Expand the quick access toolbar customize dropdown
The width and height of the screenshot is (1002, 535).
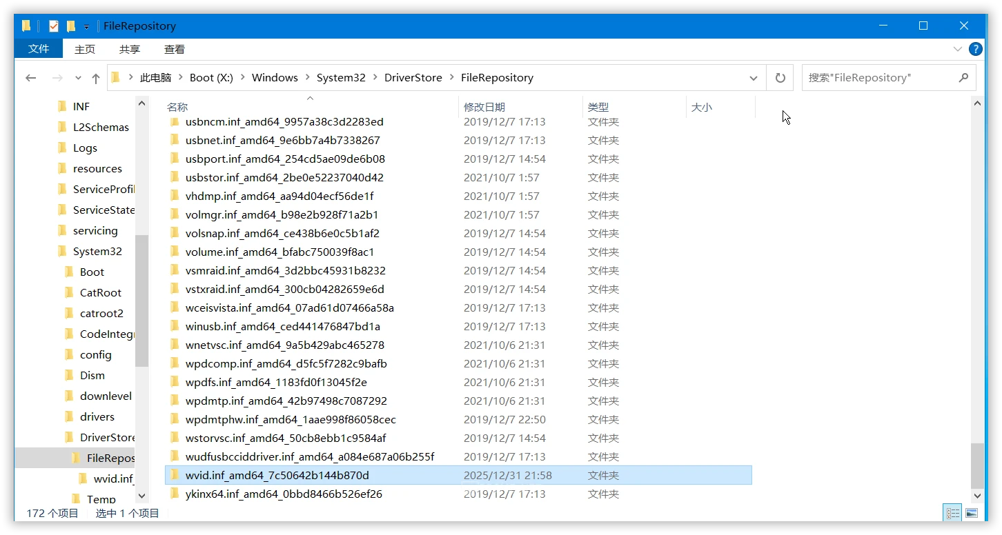click(86, 25)
